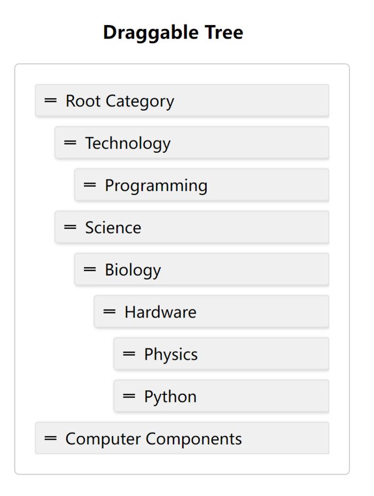Click the drag handle beside Root Category
Viewport: 374px width, 496px height.
coord(50,100)
